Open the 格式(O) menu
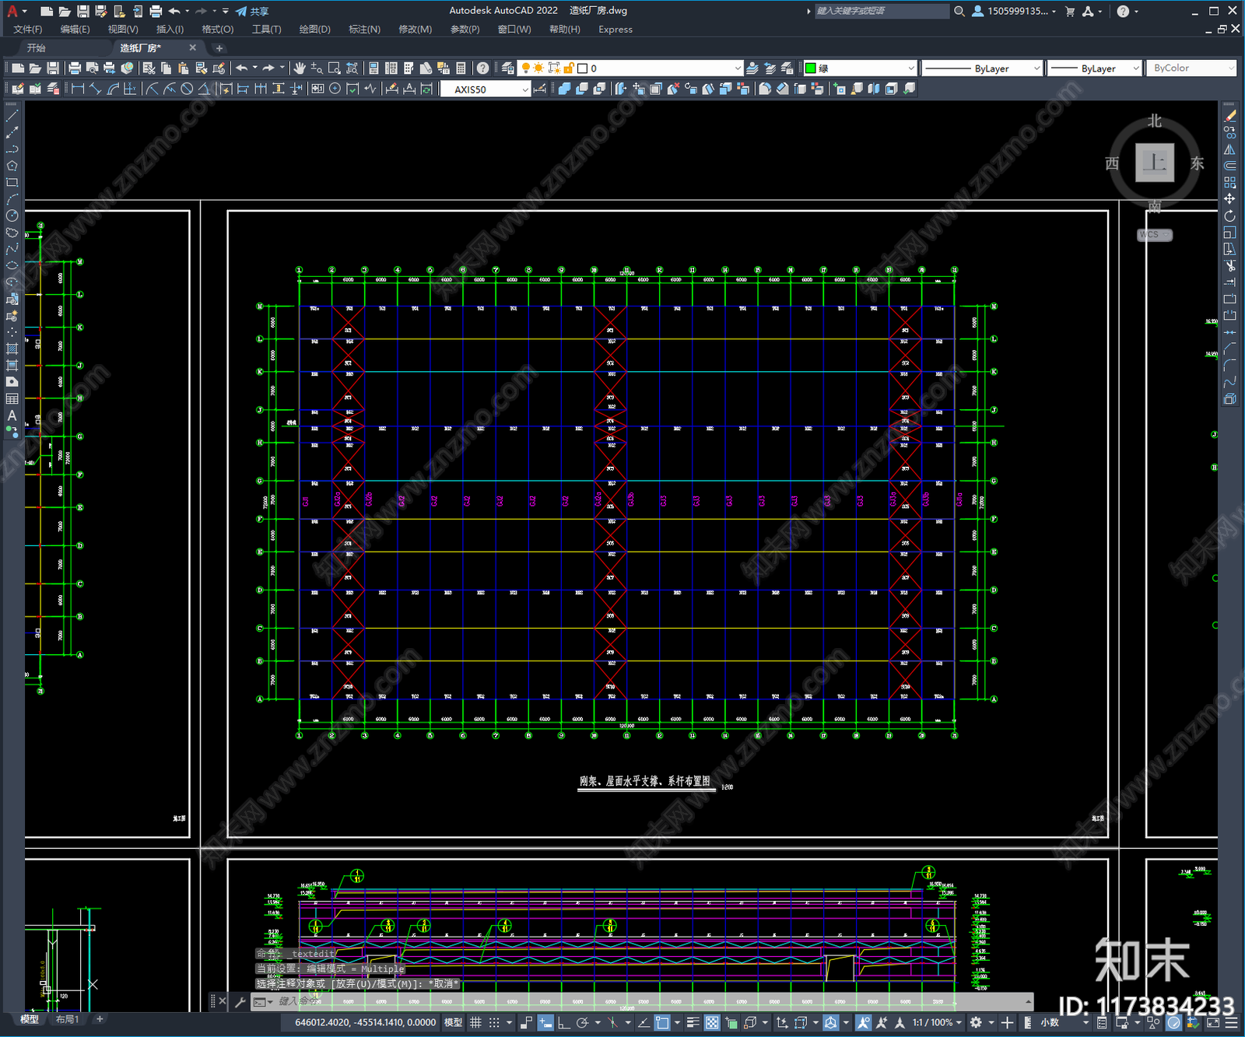1245x1037 pixels. click(x=218, y=30)
